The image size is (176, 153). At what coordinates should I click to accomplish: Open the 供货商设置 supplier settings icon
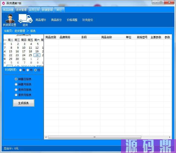tap(10, 20)
